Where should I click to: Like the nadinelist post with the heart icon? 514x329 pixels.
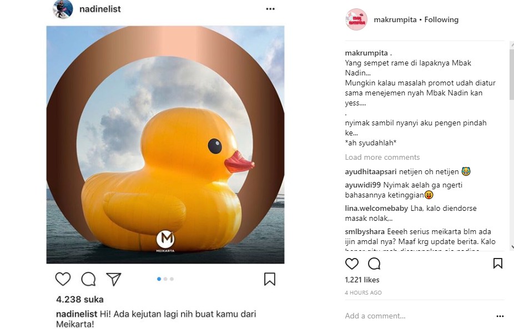[x=63, y=279]
